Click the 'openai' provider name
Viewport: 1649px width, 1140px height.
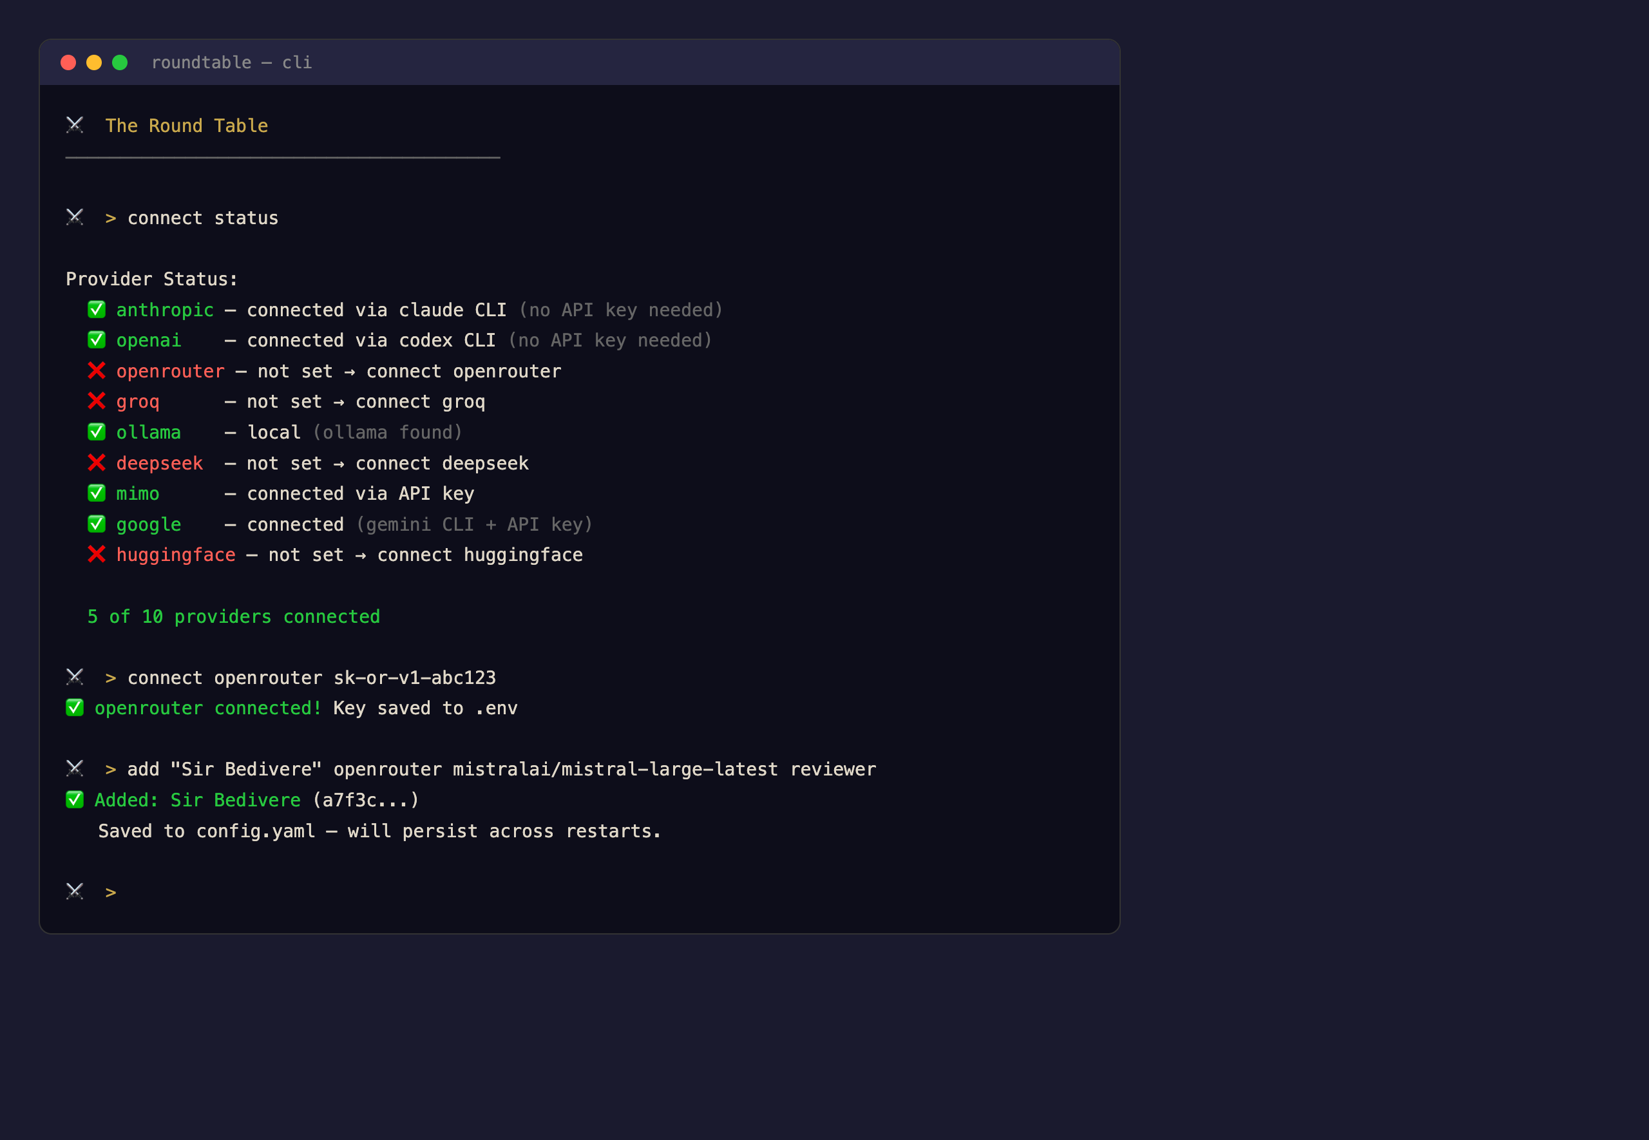(149, 341)
